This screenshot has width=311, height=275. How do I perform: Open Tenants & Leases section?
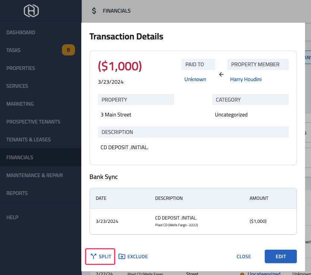28,140
